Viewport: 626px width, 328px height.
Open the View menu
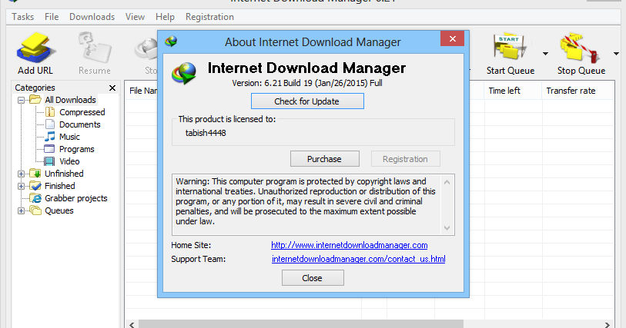(135, 17)
